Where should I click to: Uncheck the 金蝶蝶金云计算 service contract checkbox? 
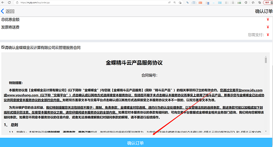tap(3, 47)
